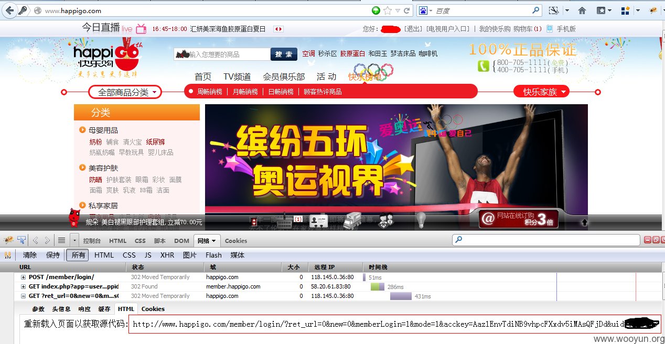Open address bar history dropdown arrow
The width and height of the screenshot is (665, 344).
398,10
